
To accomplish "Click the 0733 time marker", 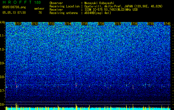I will tap(51, 24).
